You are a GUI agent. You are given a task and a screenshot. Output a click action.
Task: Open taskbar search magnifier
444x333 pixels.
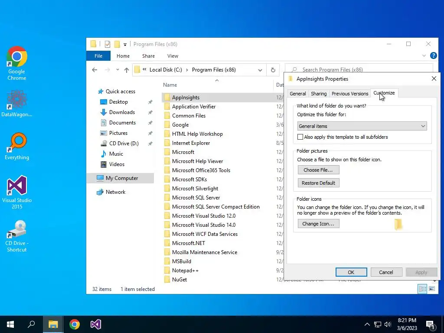click(x=31, y=324)
